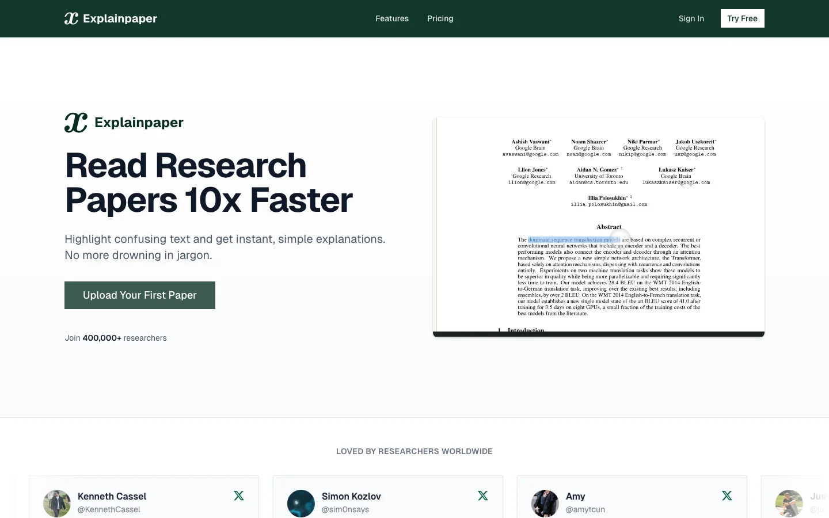Click the Explainpaper wordmark in navbar
Screen dimensions: 829x518
click(120, 18)
